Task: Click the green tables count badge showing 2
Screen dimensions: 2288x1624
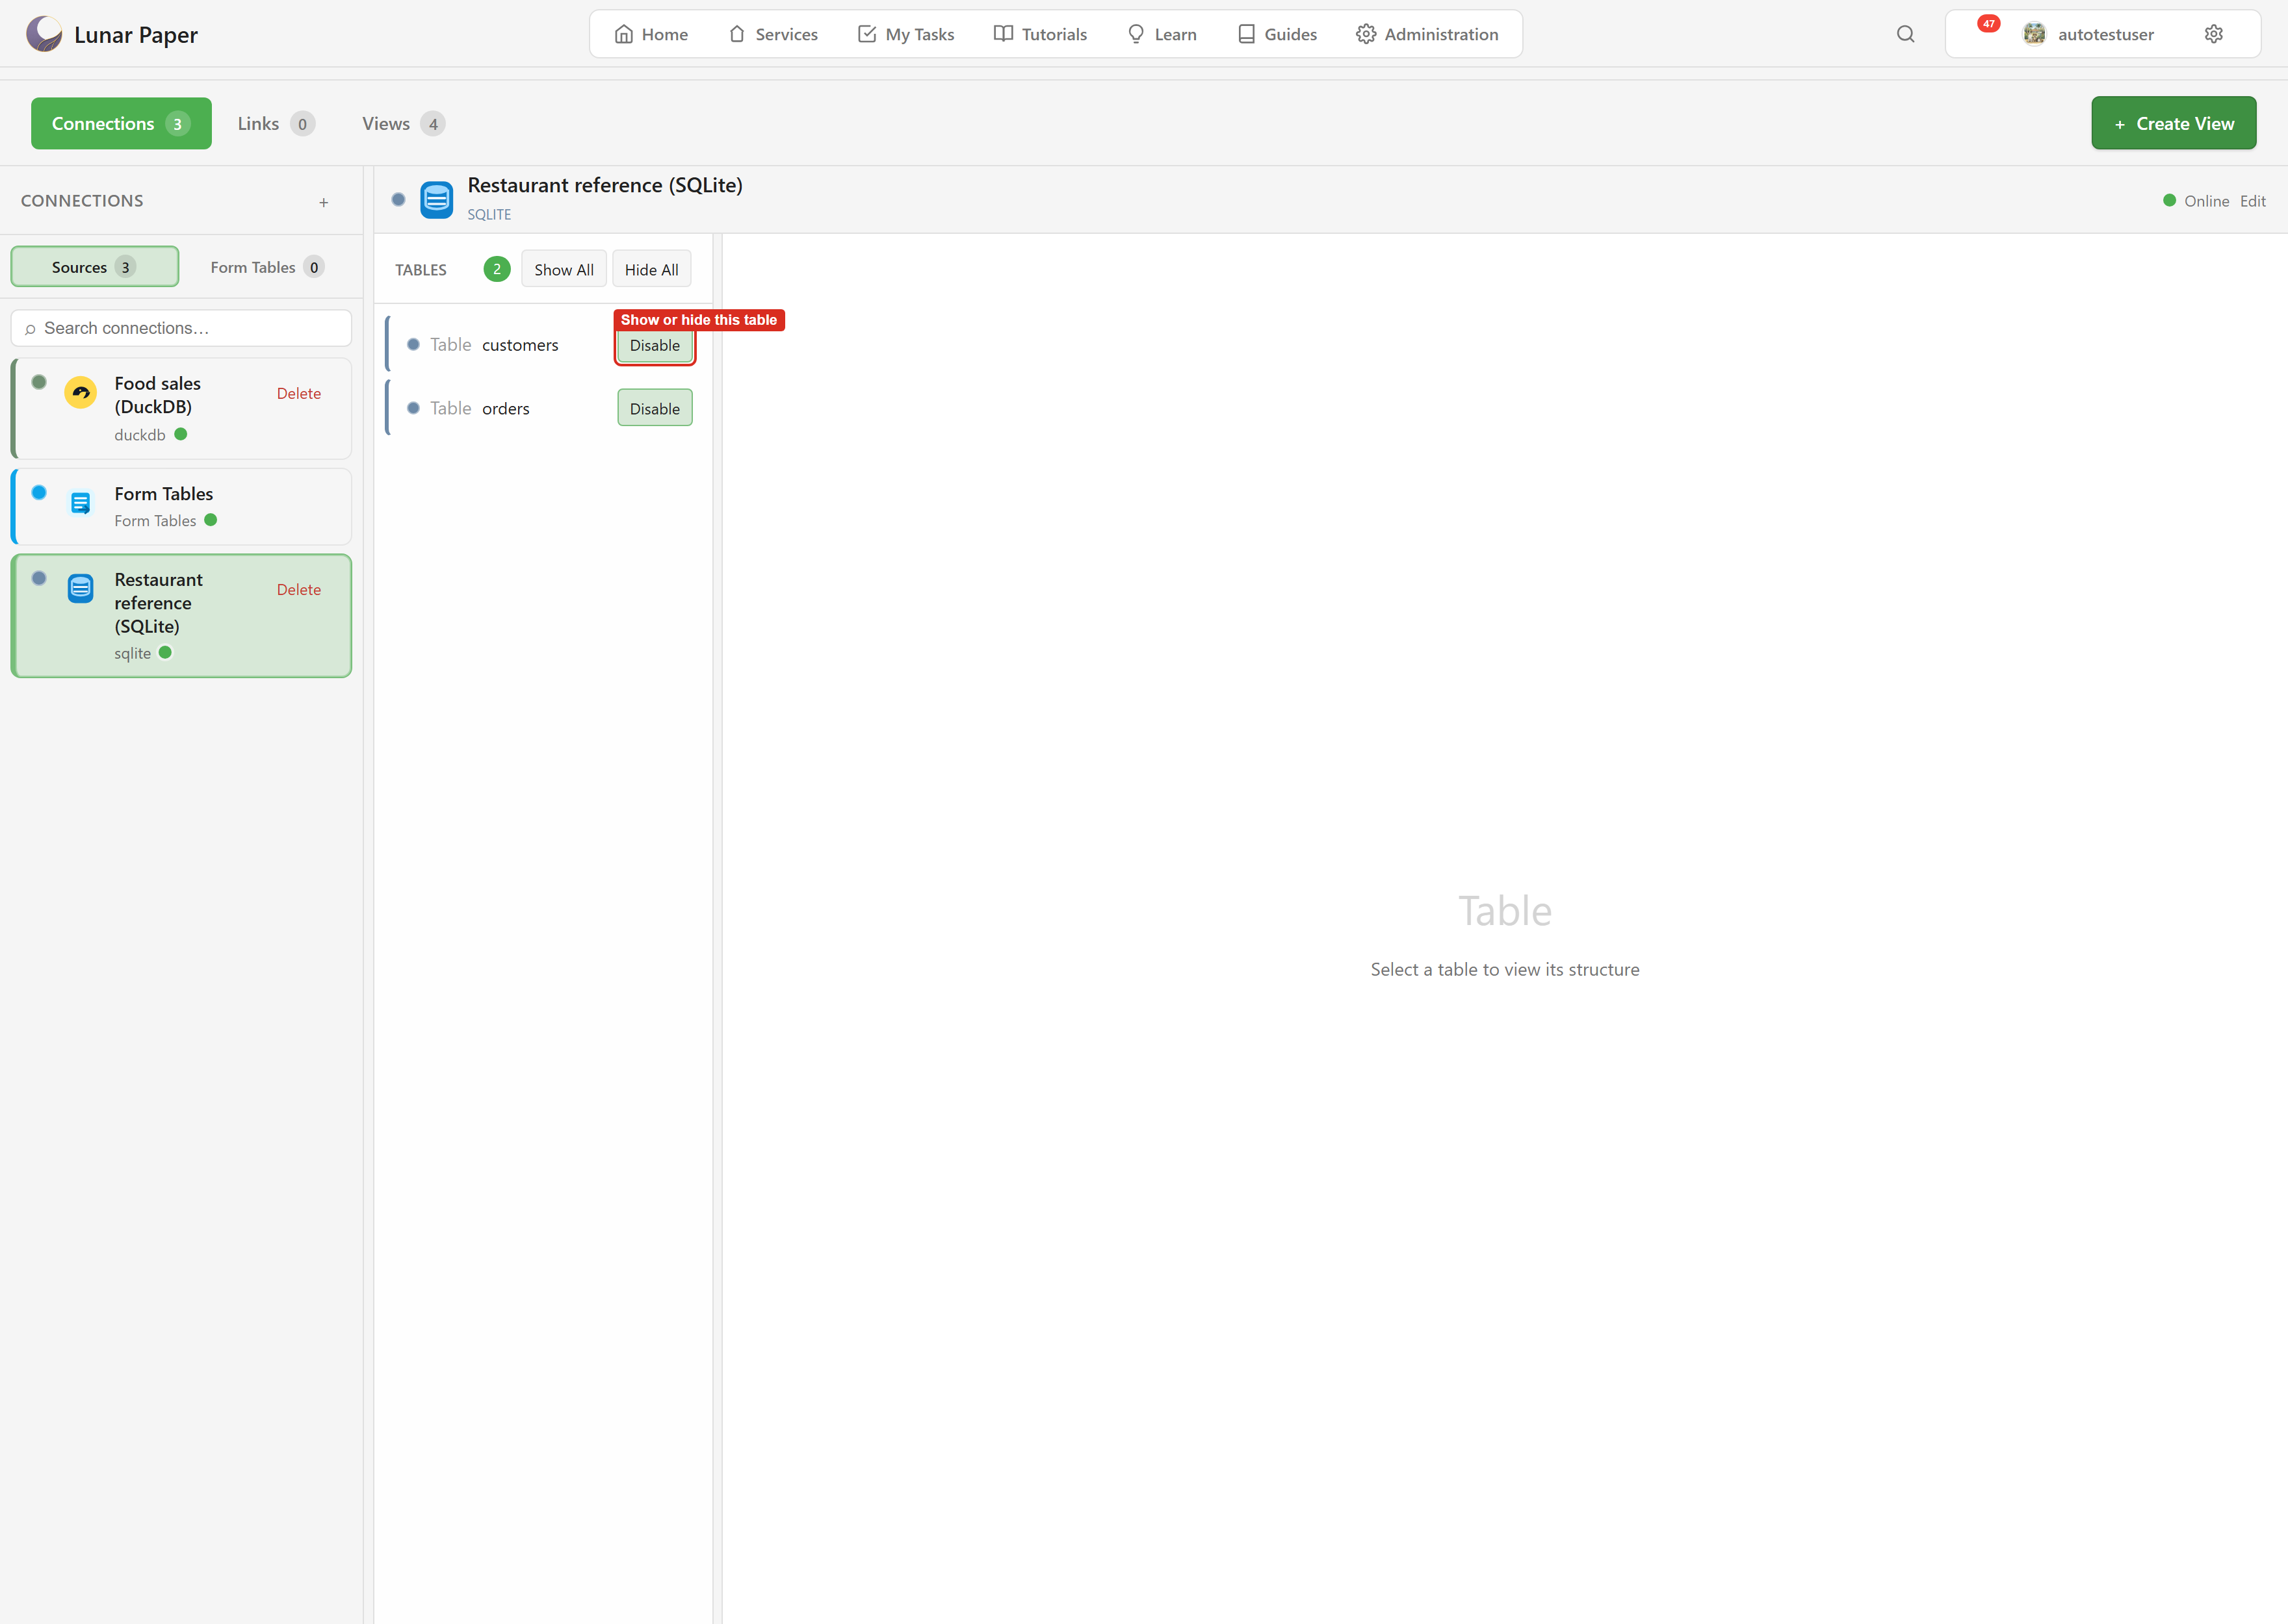Action: [x=496, y=269]
